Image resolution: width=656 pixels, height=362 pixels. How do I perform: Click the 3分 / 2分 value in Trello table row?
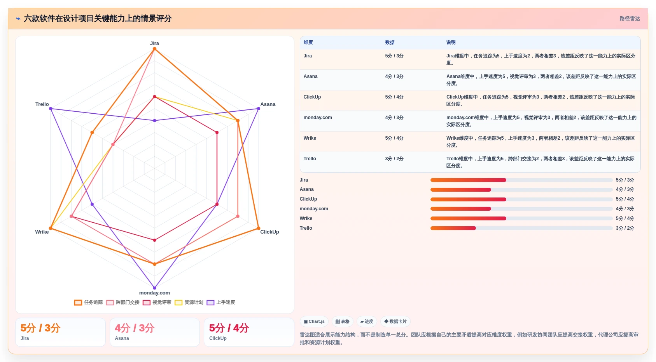tap(394, 159)
